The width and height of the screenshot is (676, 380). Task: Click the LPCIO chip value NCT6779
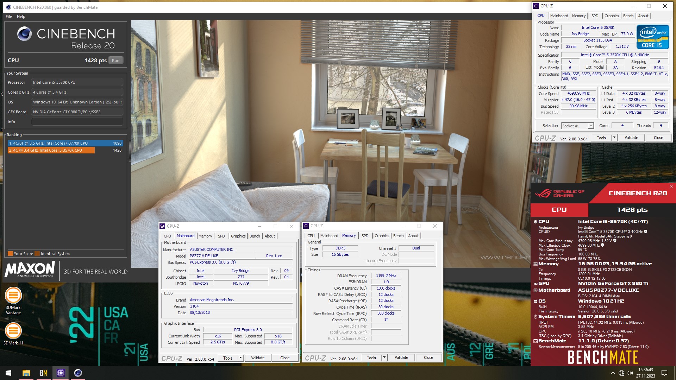point(241,283)
